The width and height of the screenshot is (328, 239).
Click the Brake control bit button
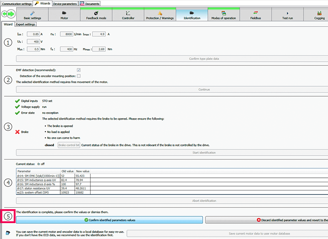tap(69, 145)
